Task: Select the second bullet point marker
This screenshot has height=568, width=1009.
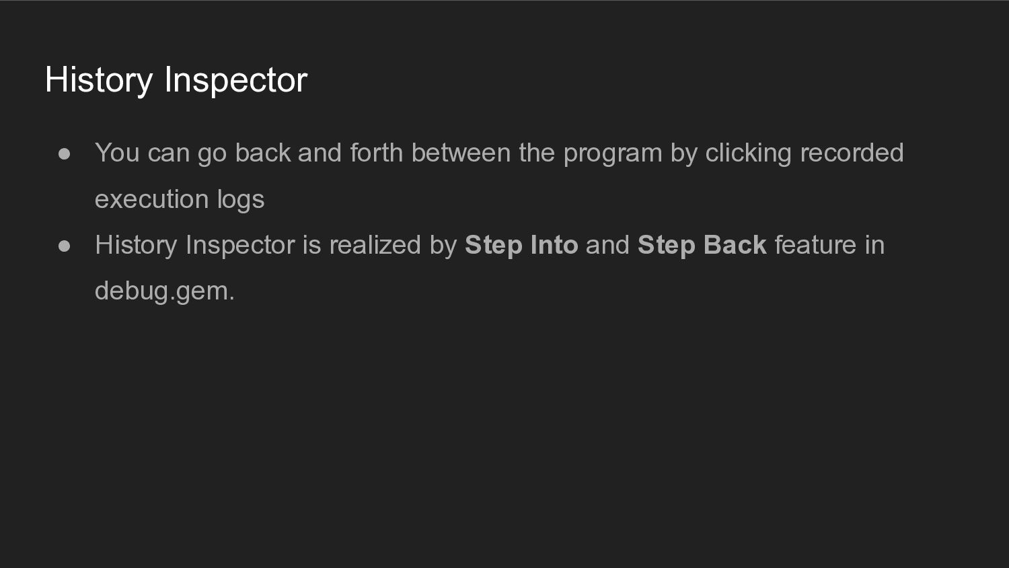Action: 65,246
